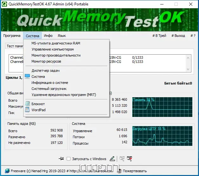Click the coffee cup donate icon

tap(119, 171)
